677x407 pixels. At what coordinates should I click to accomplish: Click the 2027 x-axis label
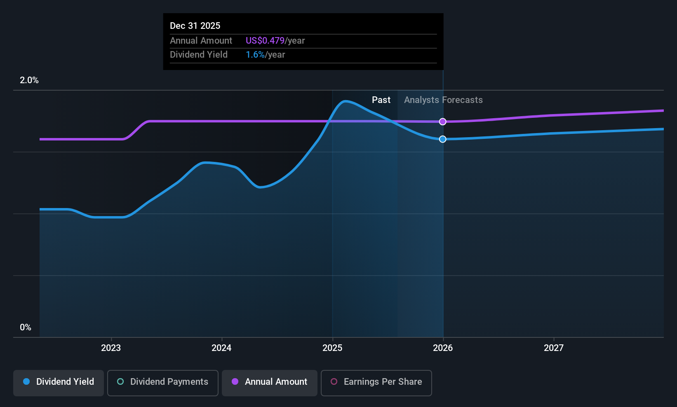click(554, 348)
